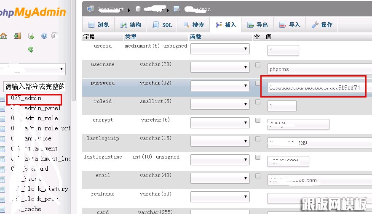This screenshot has height=214, width=372.
Task: Click the copy documents icon in sidebar
Action: point(55,36)
